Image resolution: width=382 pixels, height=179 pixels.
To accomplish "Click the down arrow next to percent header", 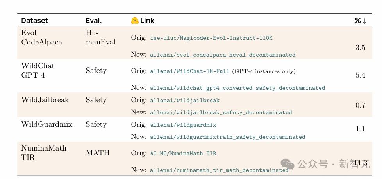I will pos(364,21).
